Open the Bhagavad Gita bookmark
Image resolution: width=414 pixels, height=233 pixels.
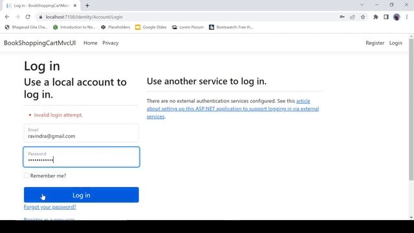point(26,27)
